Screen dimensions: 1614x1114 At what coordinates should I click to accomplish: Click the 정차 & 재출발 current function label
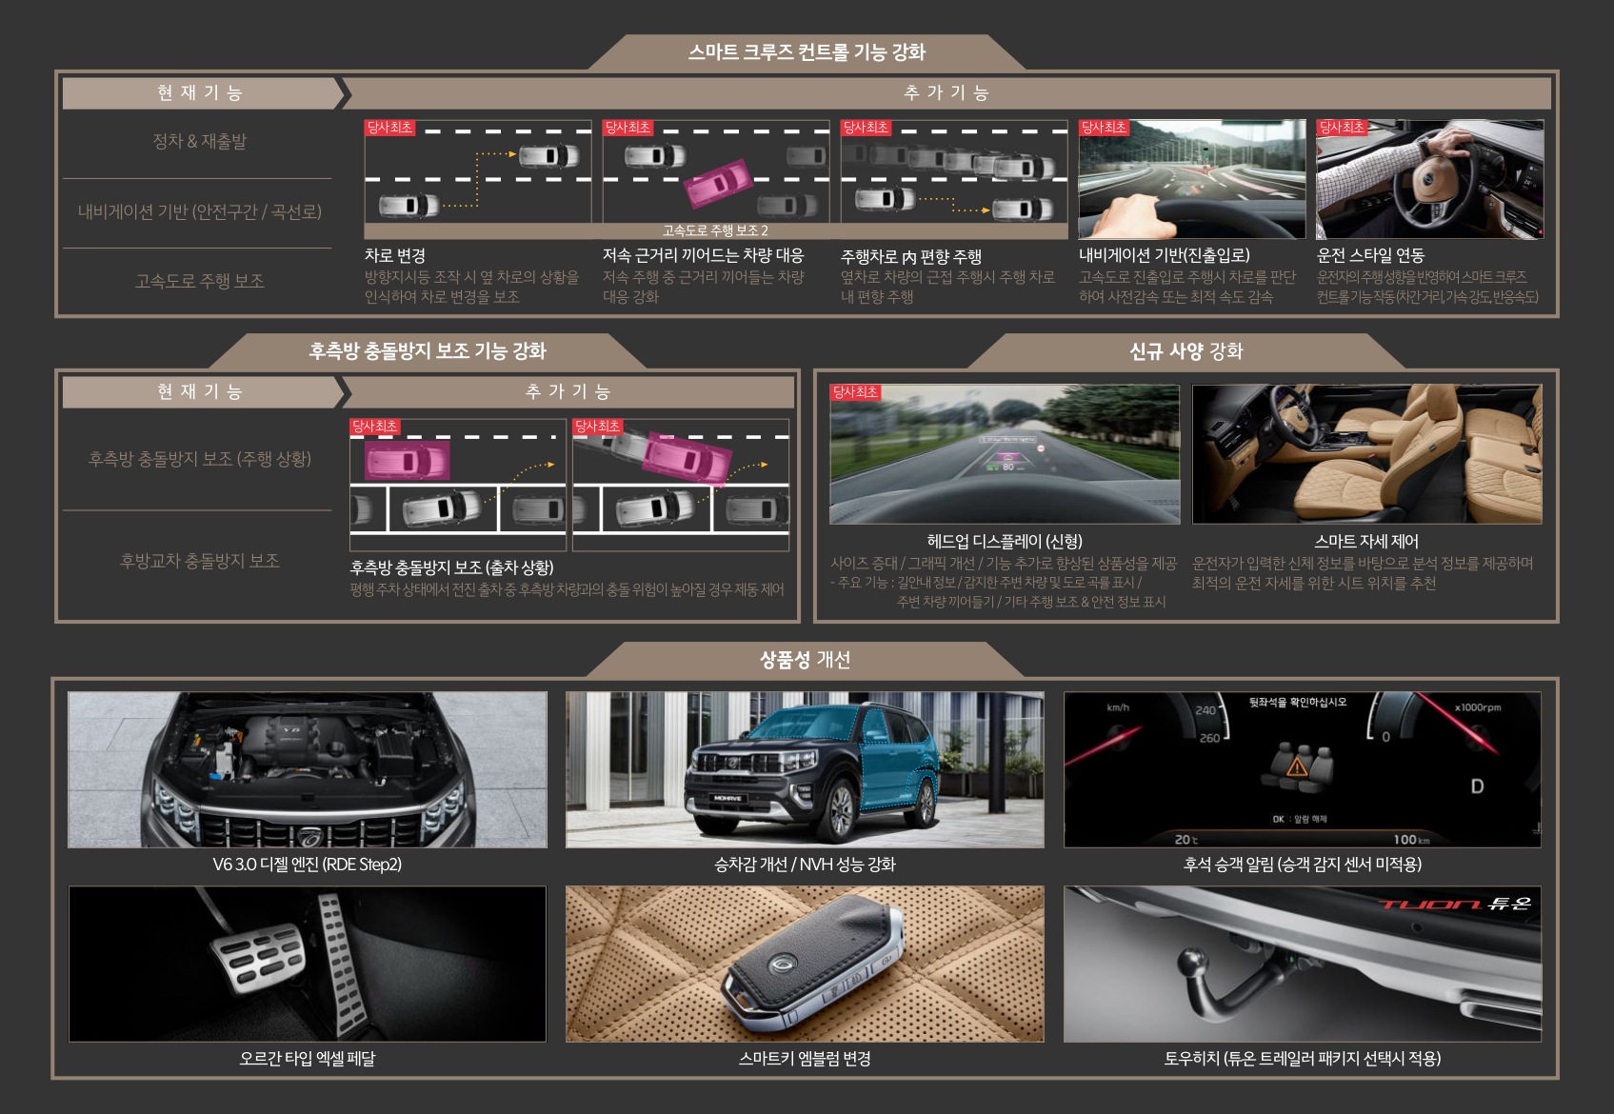pyautogui.click(x=199, y=141)
